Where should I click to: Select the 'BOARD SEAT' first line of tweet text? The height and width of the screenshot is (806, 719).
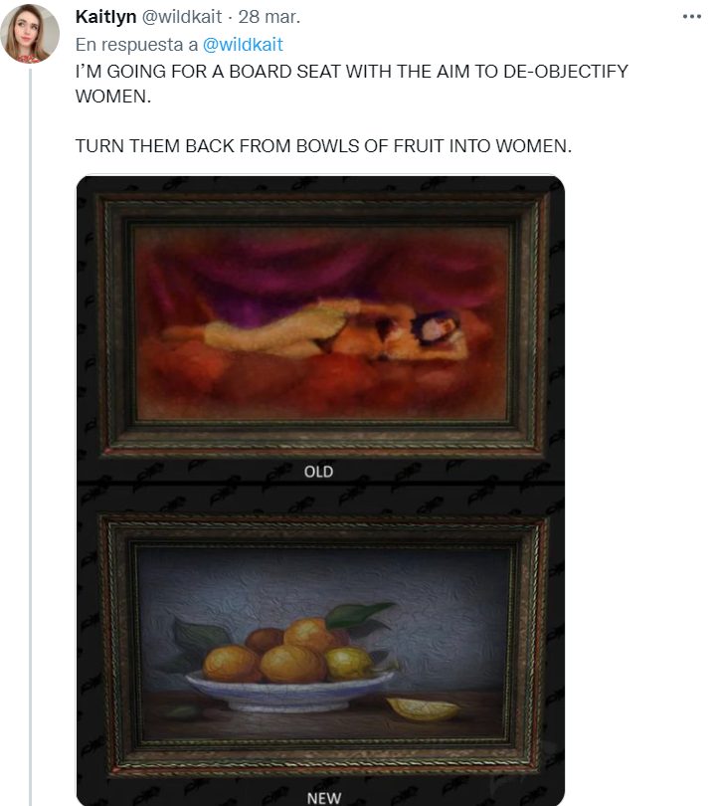pos(352,71)
